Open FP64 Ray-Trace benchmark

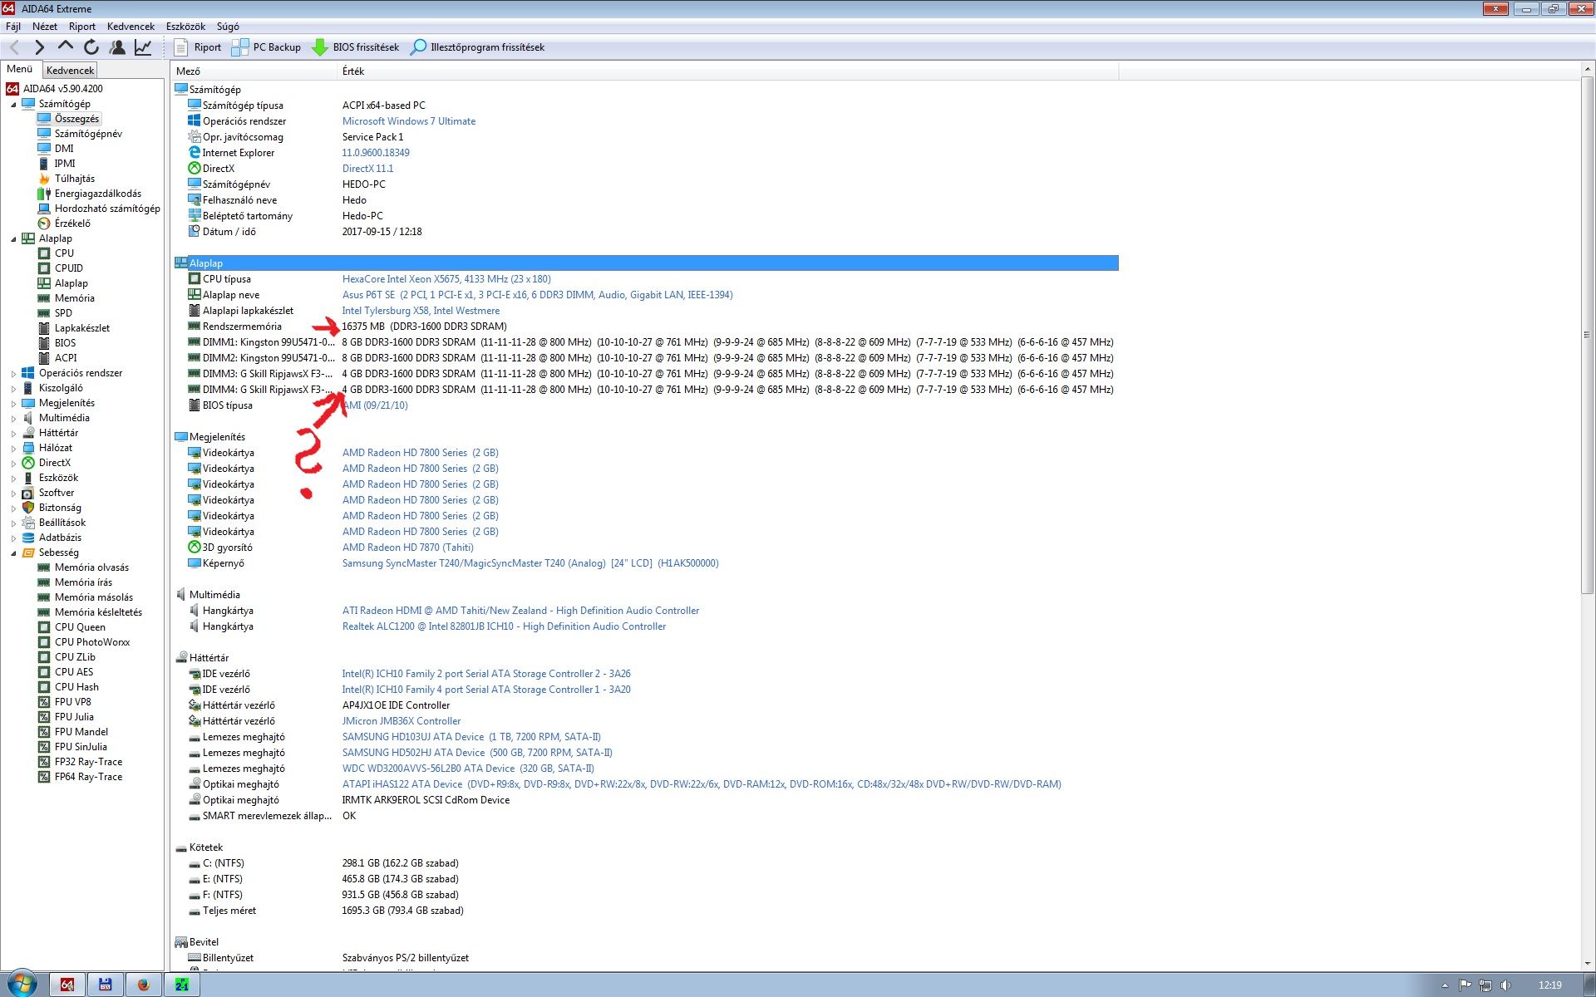pos(88,777)
